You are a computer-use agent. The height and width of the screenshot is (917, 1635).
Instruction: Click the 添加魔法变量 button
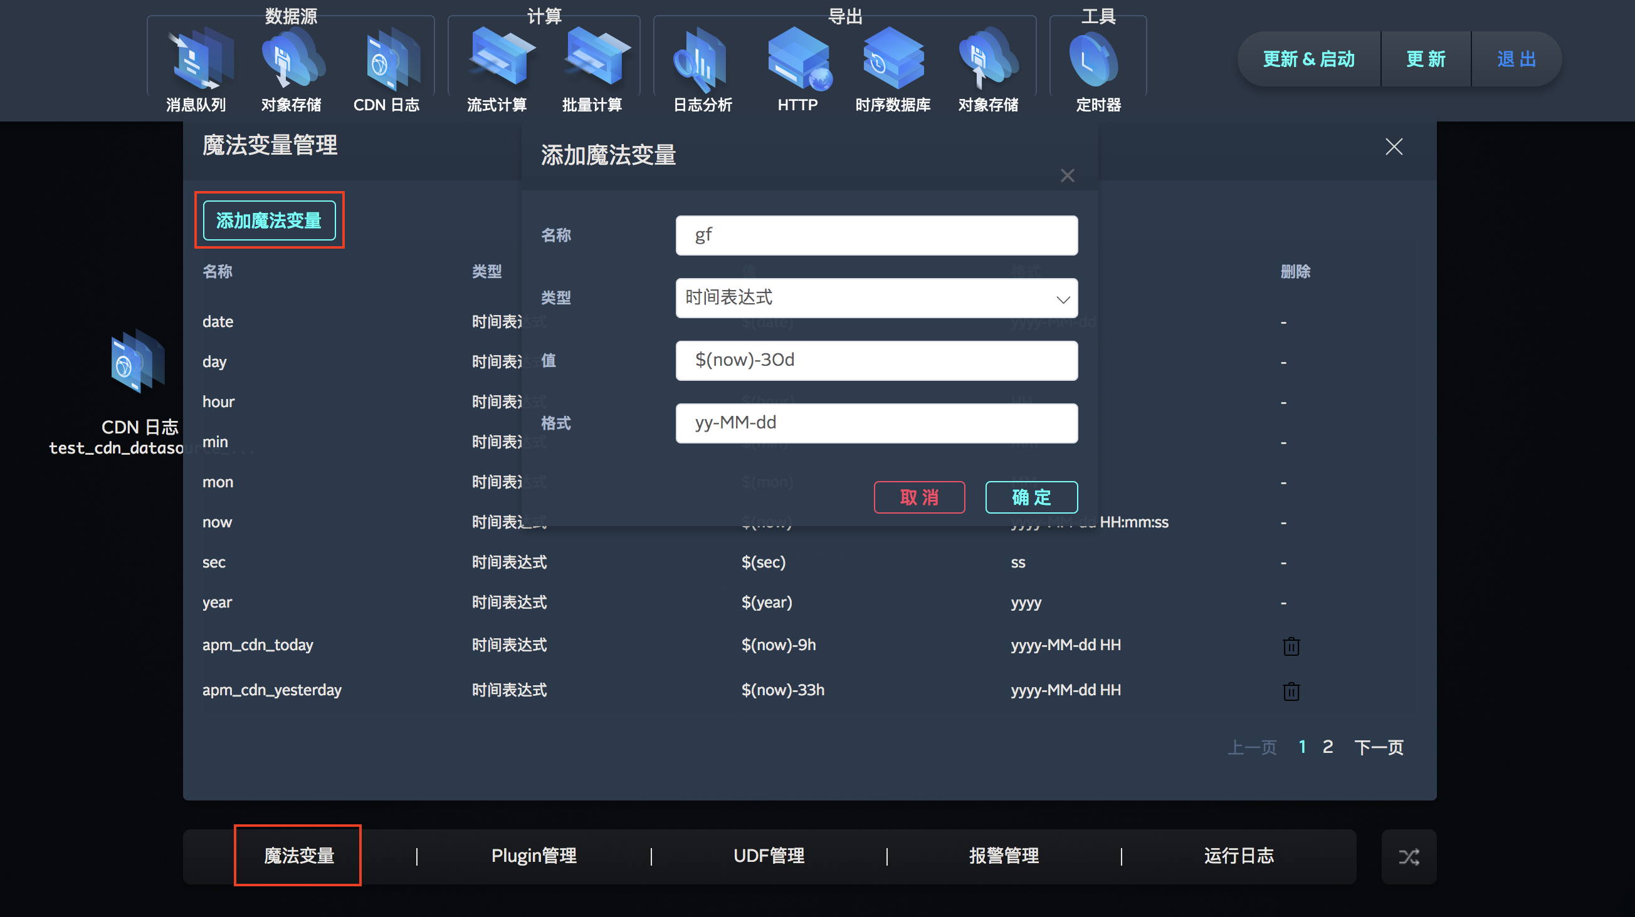pyautogui.click(x=269, y=220)
